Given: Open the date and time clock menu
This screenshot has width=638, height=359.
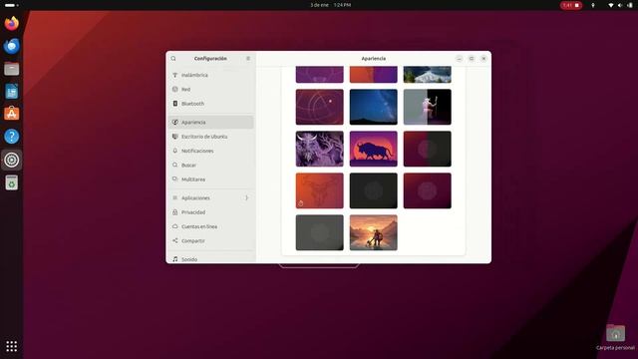Looking at the screenshot, I should click(330, 5).
